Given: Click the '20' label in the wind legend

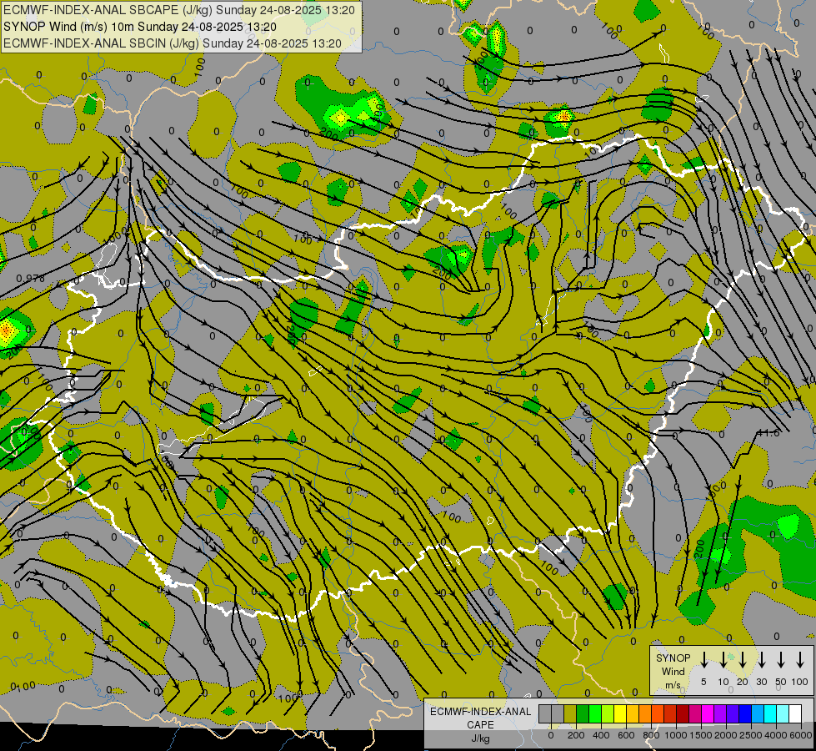Looking at the screenshot, I should pyautogui.click(x=743, y=682).
